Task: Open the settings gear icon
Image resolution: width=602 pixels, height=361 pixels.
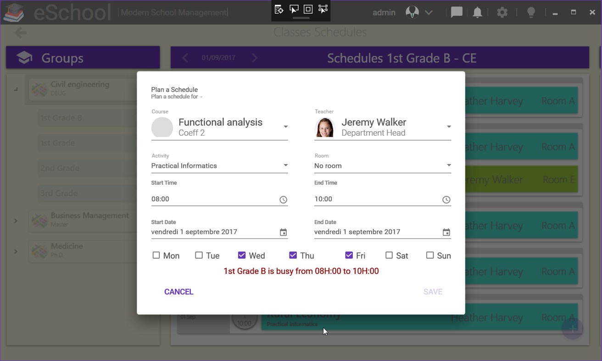Action: pos(502,12)
